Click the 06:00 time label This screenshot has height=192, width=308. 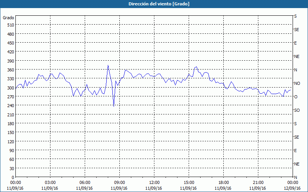pos(85,183)
